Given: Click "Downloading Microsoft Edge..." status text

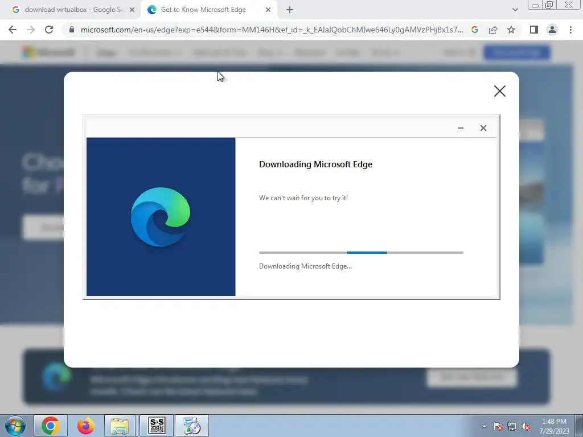Looking at the screenshot, I should pyautogui.click(x=305, y=266).
